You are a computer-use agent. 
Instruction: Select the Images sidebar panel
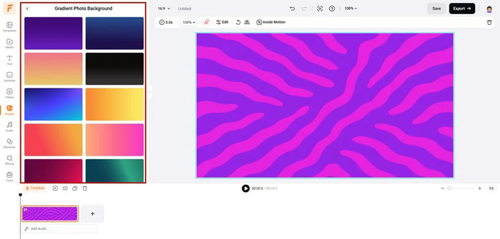(x=10, y=110)
